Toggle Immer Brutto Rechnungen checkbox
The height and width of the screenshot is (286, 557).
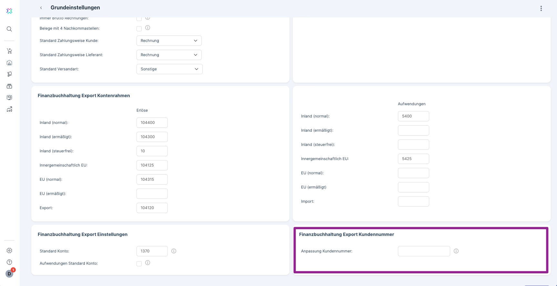(139, 19)
